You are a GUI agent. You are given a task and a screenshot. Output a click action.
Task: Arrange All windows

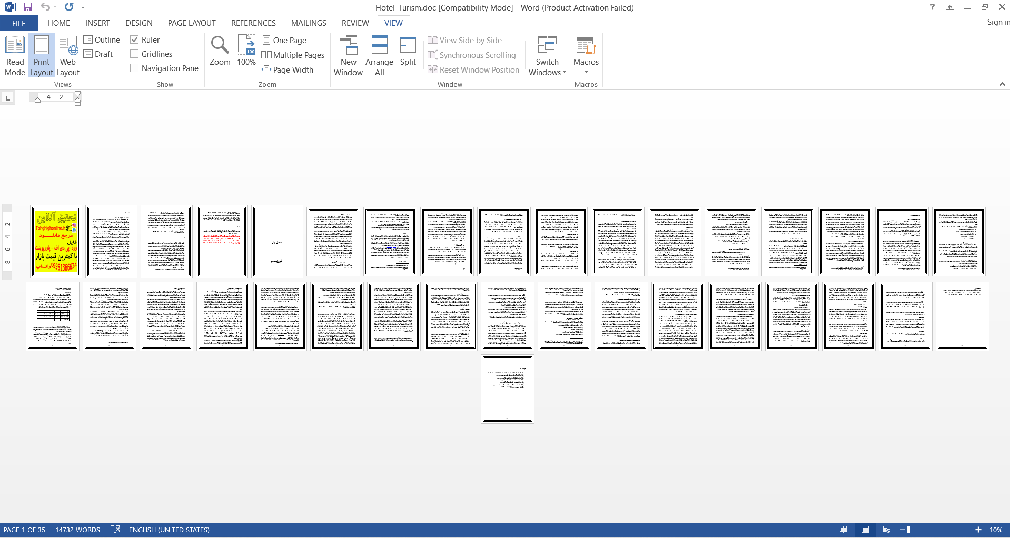coord(379,56)
